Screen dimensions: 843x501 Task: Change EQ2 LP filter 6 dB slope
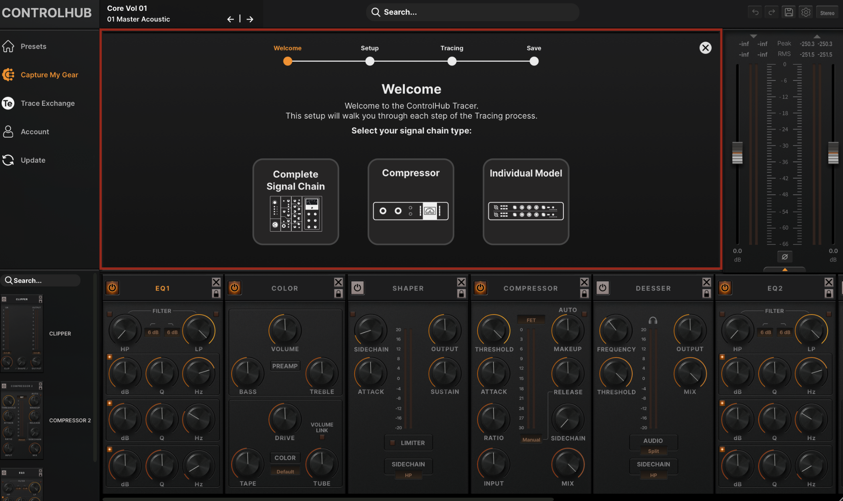click(x=785, y=332)
